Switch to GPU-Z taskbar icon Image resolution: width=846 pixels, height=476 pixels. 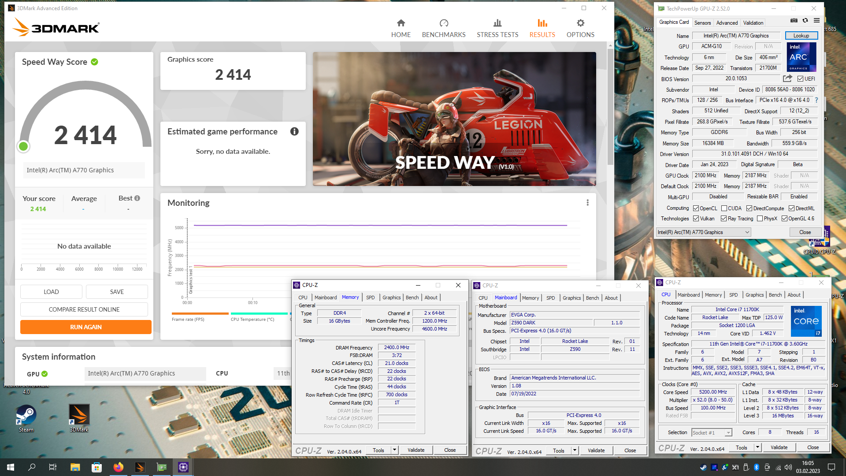[x=162, y=467]
